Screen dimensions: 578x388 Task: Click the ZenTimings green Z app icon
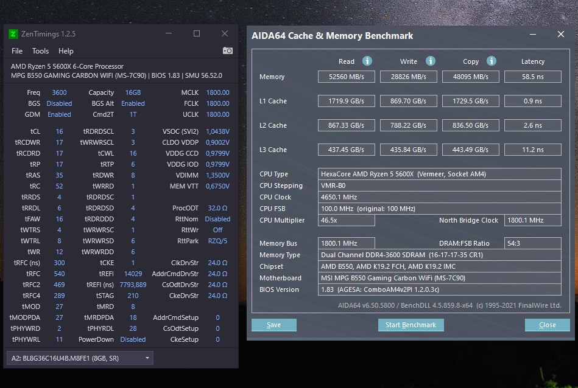pyautogui.click(x=13, y=34)
